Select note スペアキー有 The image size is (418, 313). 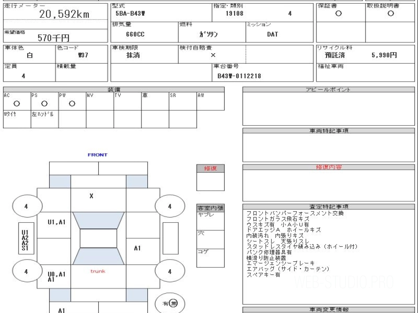pyautogui.click(x=263, y=274)
